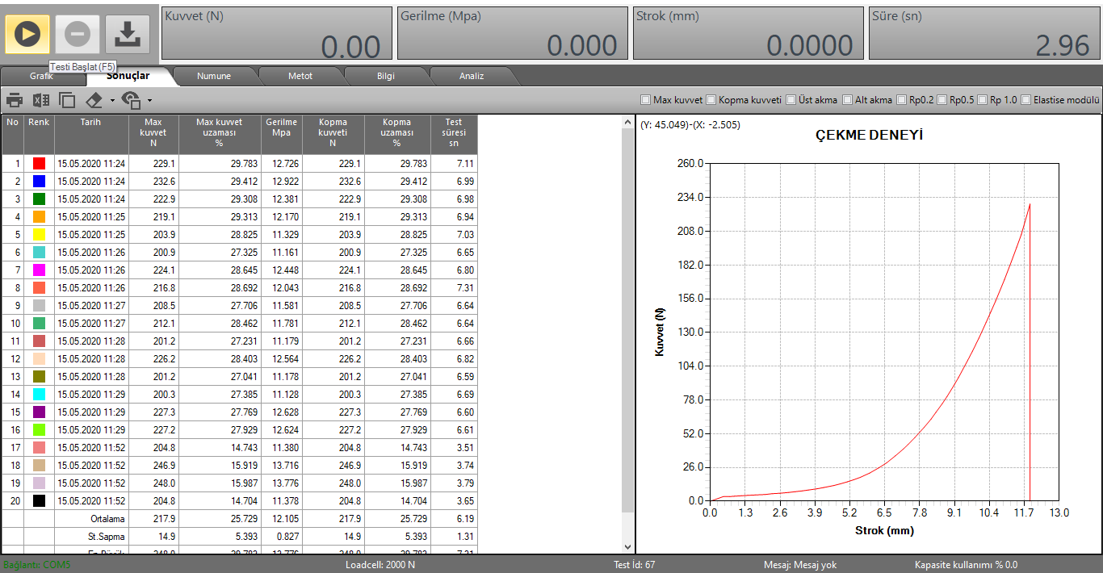This screenshot has height=573, width=1103.
Task: Click the Max kuvvet N column header
Action: [x=153, y=132]
